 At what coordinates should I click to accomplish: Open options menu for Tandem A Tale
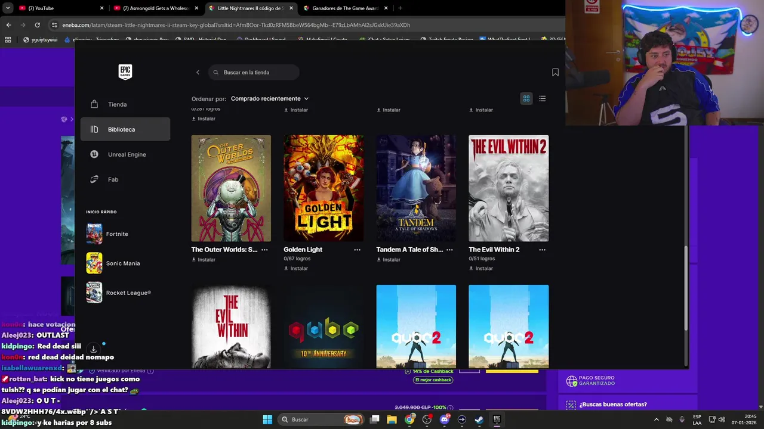tap(449, 250)
